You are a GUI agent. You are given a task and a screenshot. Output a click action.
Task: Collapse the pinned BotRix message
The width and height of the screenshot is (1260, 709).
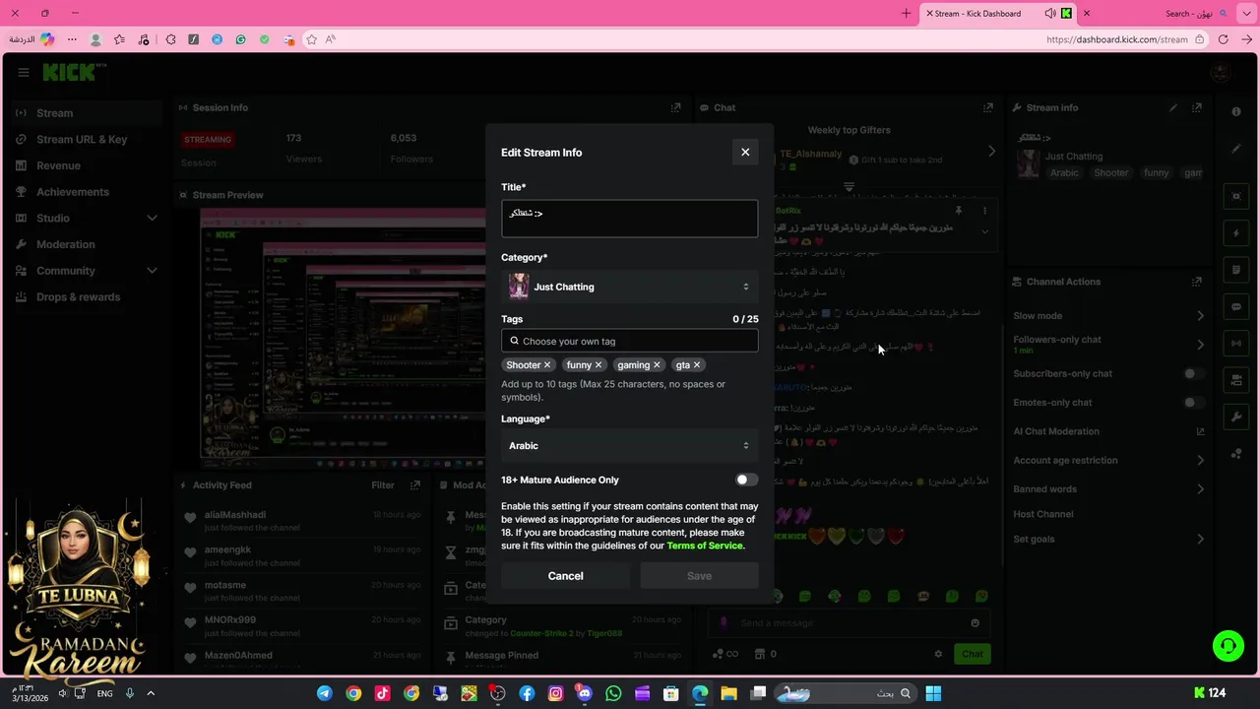pos(984,231)
